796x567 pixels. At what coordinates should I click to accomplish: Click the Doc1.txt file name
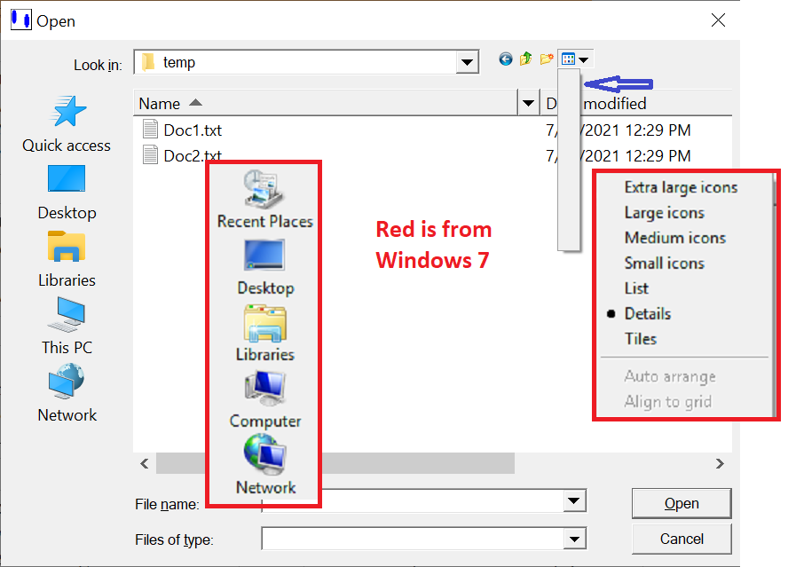[193, 130]
